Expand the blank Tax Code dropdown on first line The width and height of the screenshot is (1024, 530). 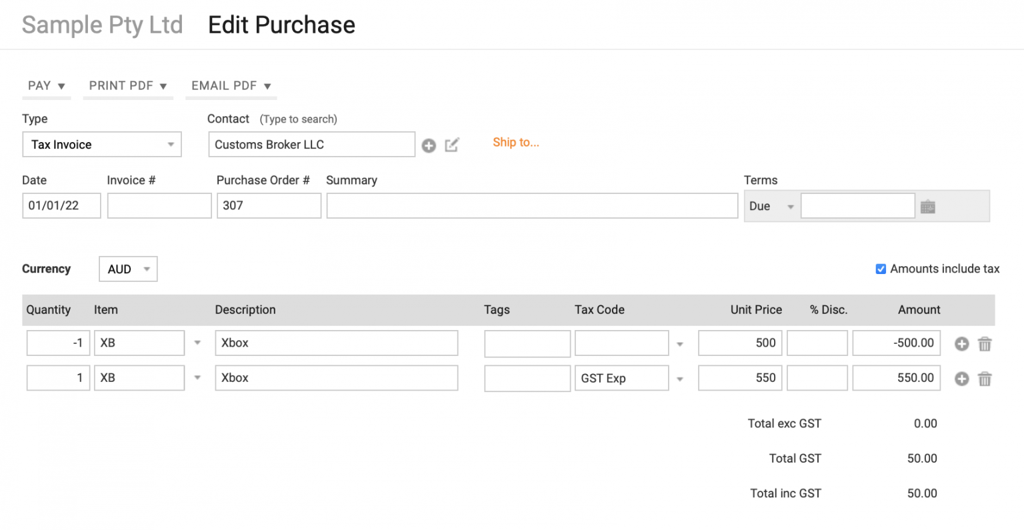[x=679, y=343]
